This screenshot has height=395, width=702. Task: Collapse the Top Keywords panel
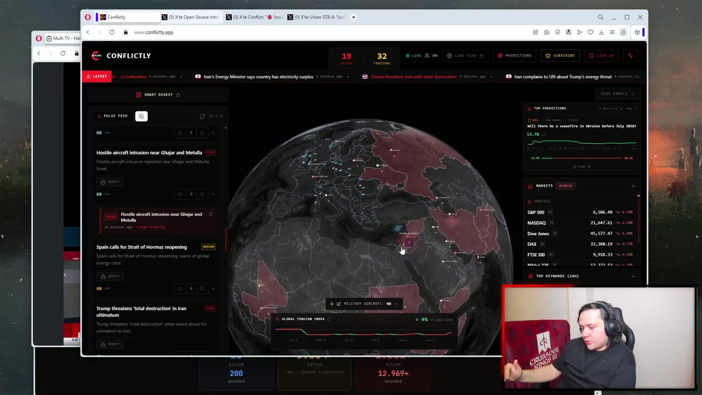[x=633, y=276]
